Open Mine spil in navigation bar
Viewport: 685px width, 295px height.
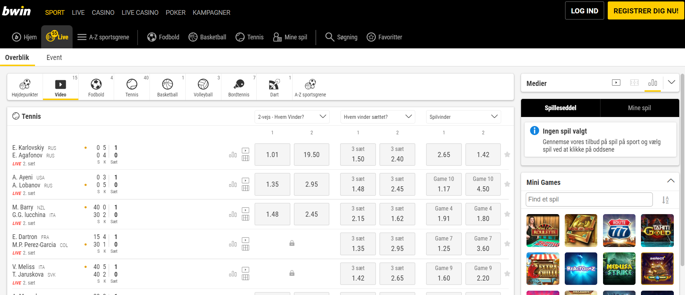290,37
